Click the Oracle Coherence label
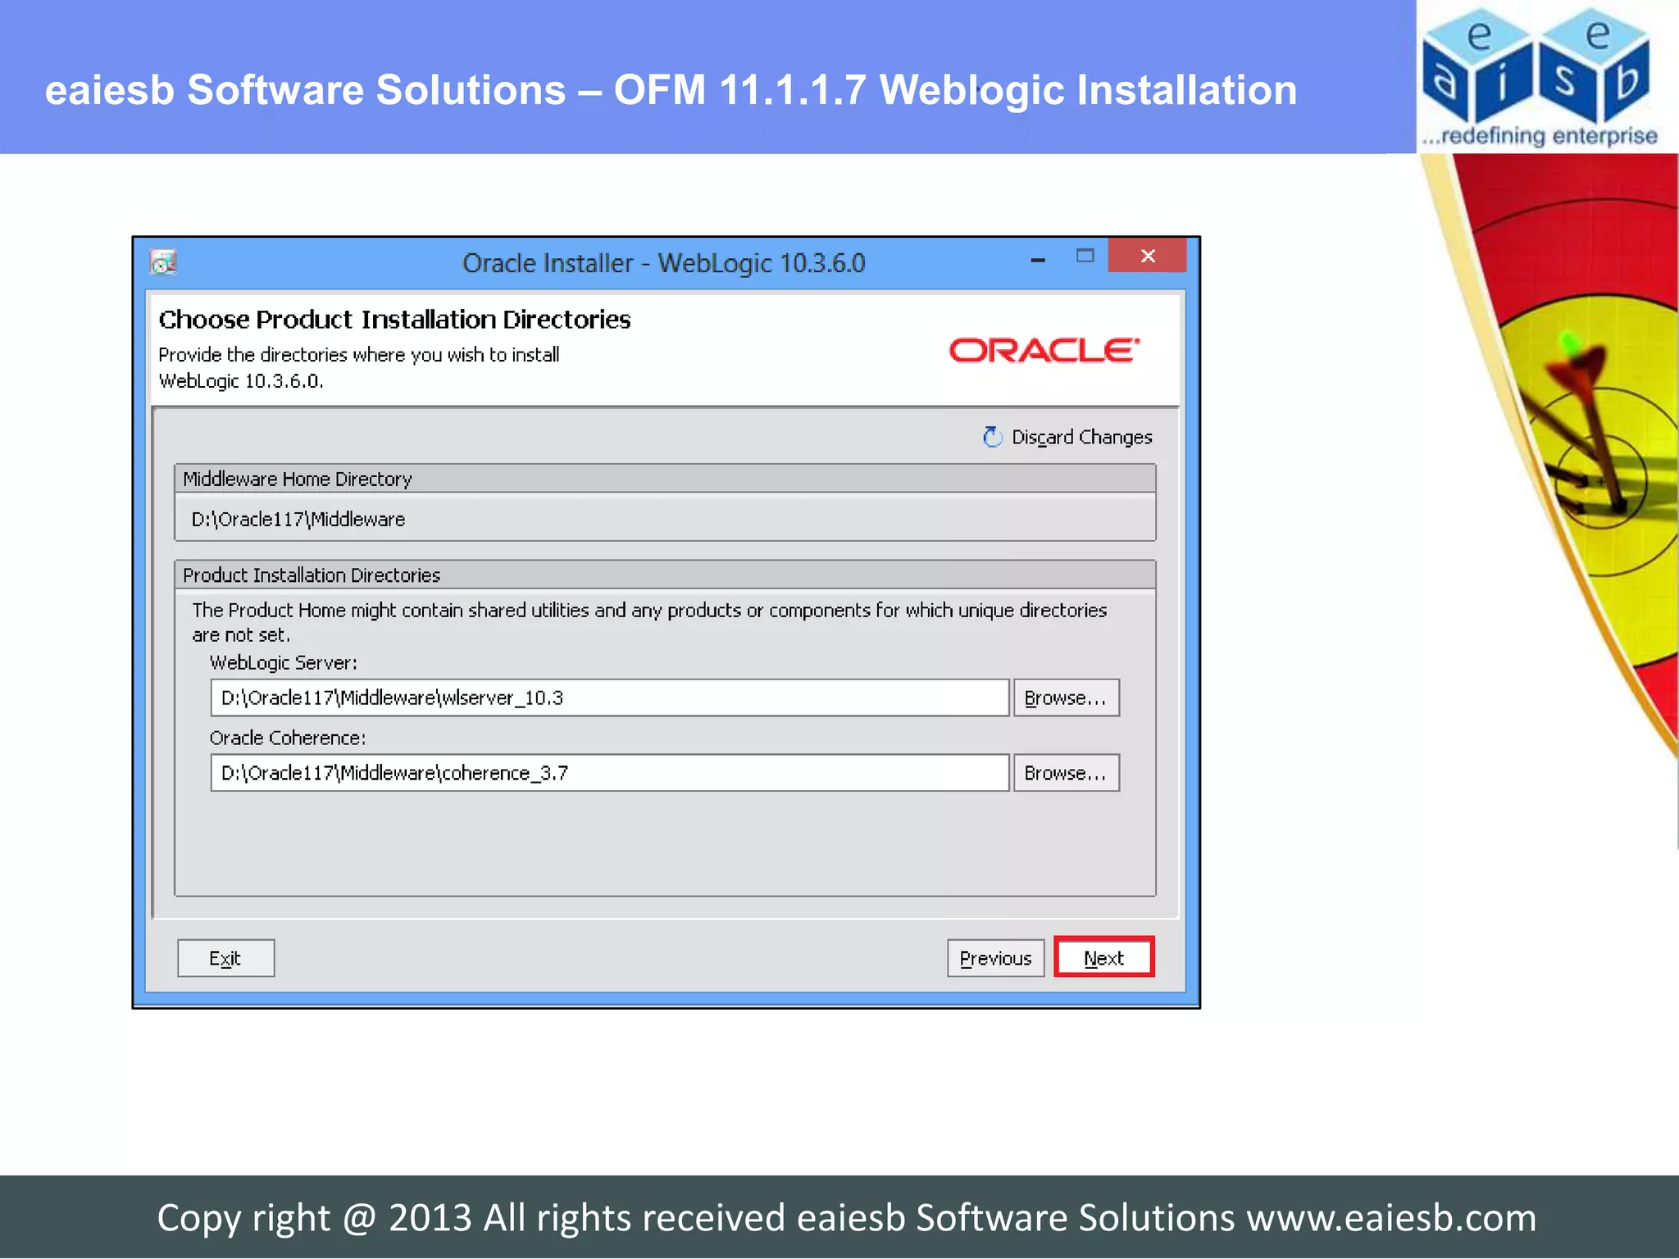Viewport: 1679px width, 1259px height. coord(288,738)
